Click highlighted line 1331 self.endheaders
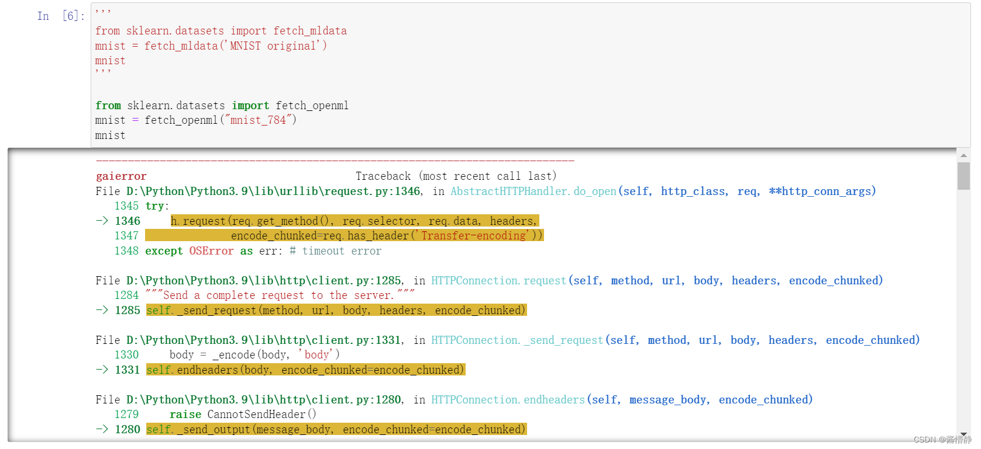Screen dimensions: 981x449 (x=305, y=370)
